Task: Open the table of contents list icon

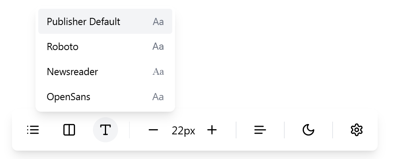Action: tap(33, 130)
